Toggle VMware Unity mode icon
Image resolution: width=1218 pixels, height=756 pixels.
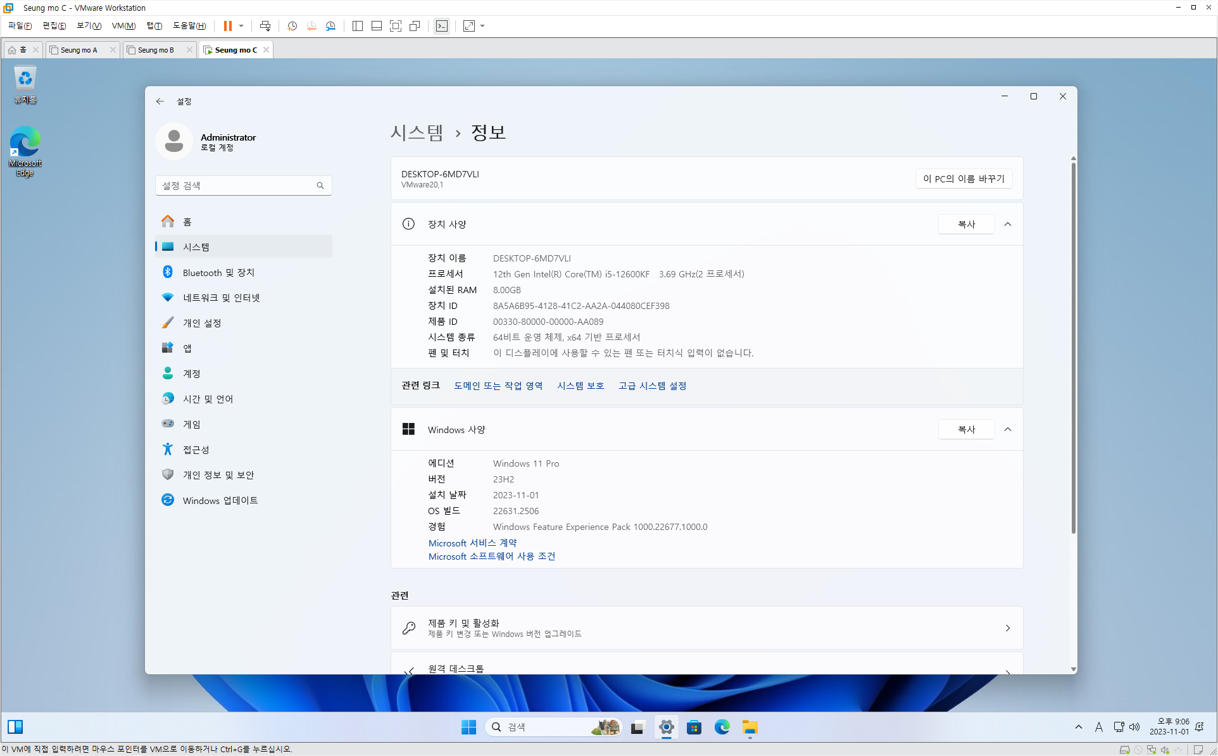click(415, 26)
